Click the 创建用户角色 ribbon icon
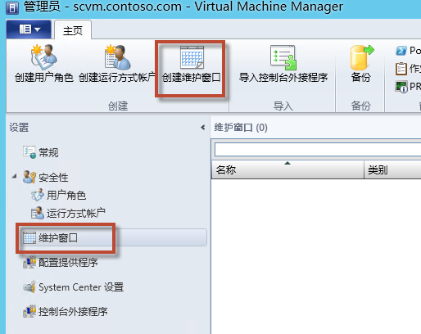Viewport: 421px width, 334px height. tap(44, 57)
